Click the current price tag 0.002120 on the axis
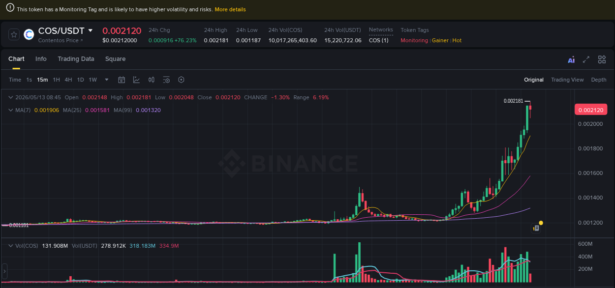 click(590, 110)
